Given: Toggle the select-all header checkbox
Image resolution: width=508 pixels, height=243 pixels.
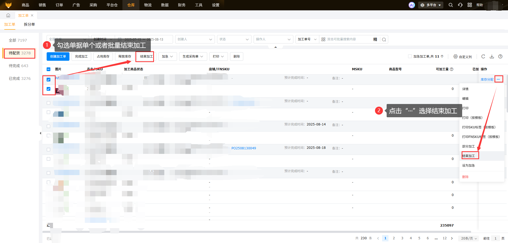Looking at the screenshot, I should (x=48, y=69).
